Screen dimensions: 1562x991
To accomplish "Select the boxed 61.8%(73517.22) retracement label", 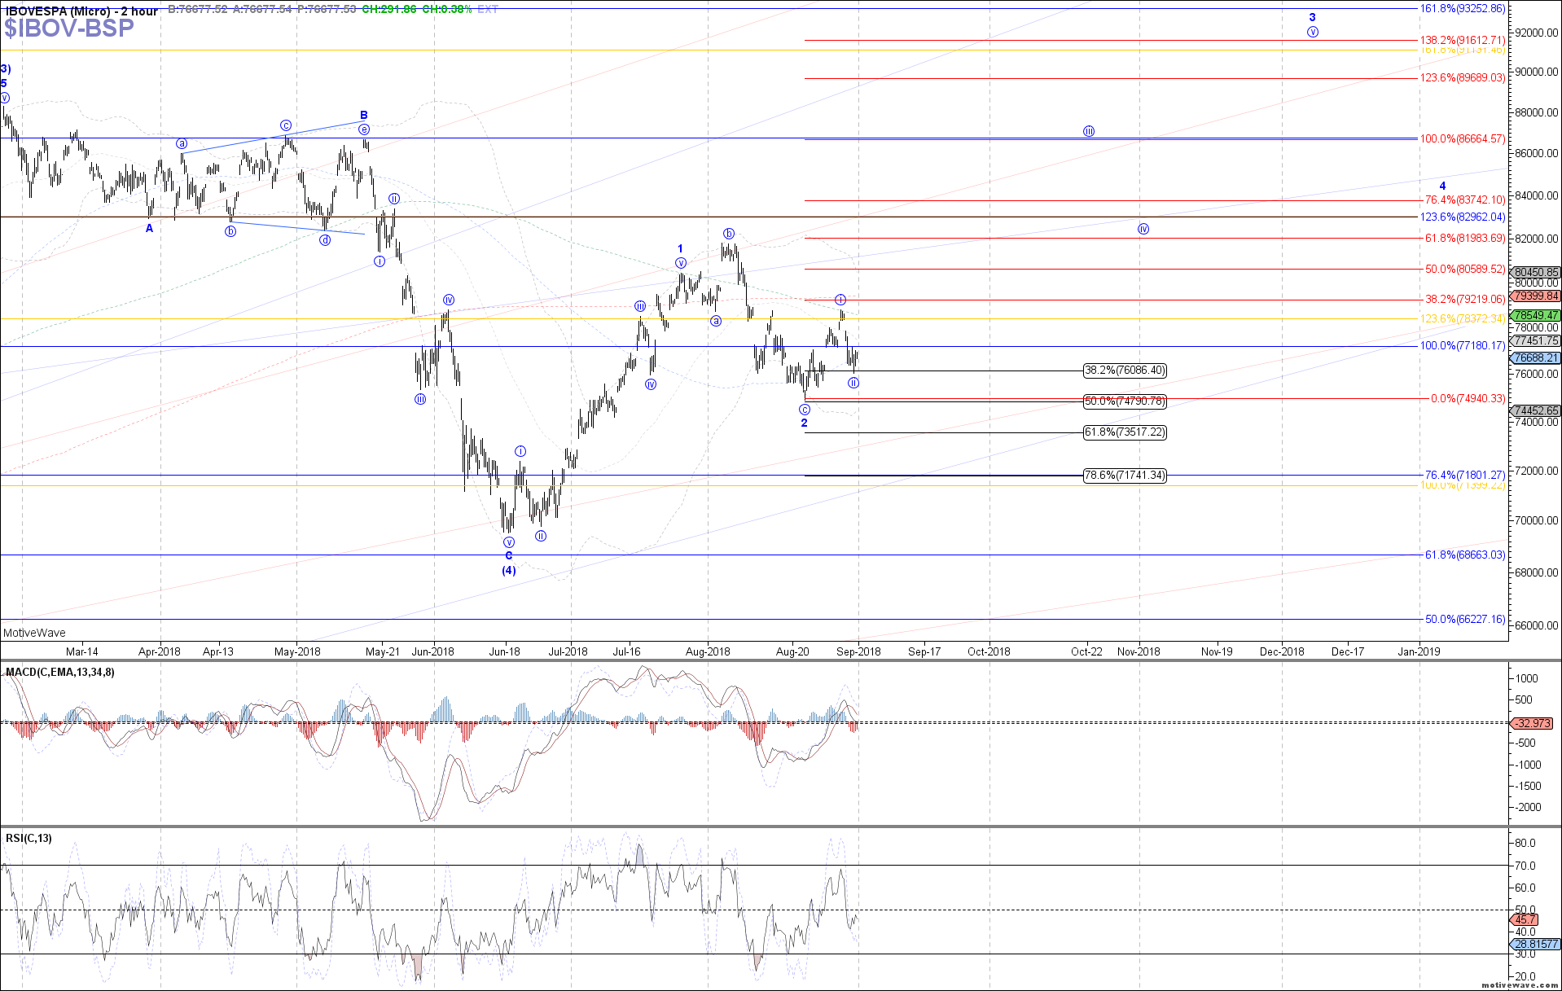I will click(x=1125, y=432).
